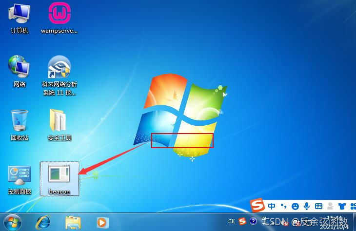Open the Windows Start menu
356x231 pixels.
(13, 222)
